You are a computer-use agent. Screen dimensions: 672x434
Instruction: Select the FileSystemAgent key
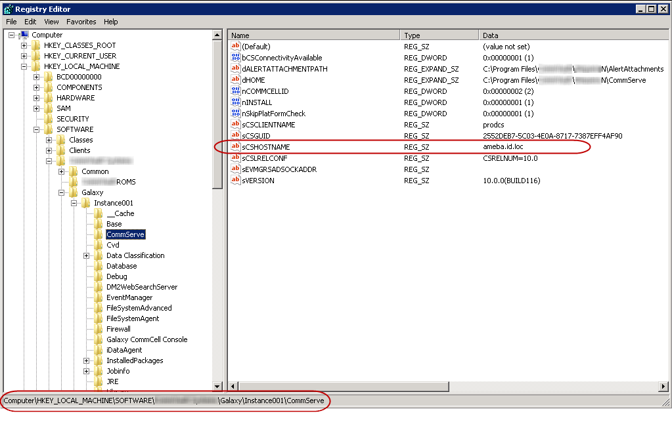tap(133, 318)
